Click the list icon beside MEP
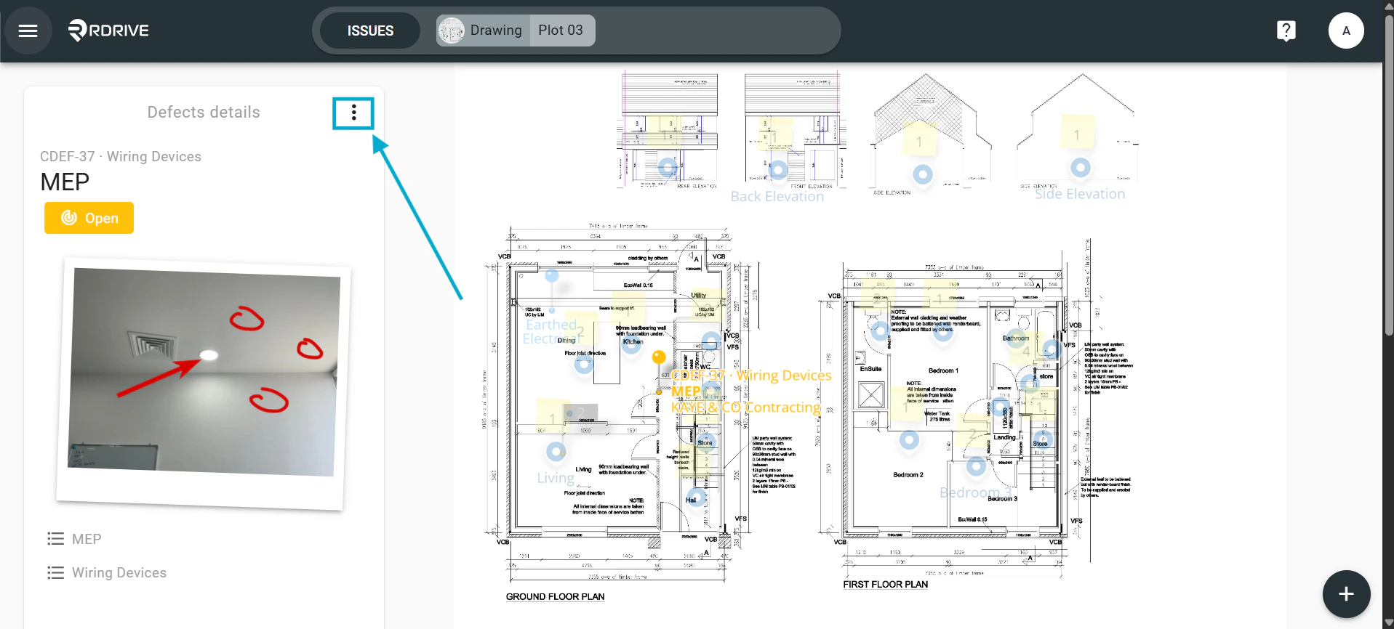This screenshot has height=629, width=1394. [55, 539]
